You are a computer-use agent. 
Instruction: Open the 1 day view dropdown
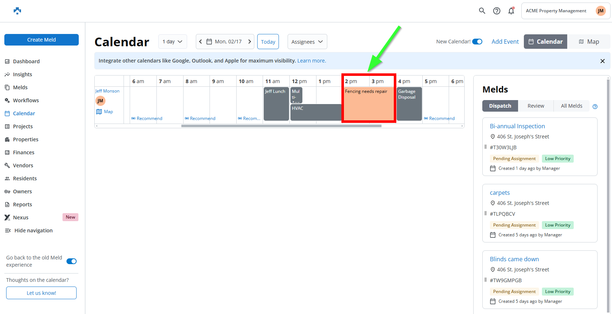pyautogui.click(x=172, y=42)
